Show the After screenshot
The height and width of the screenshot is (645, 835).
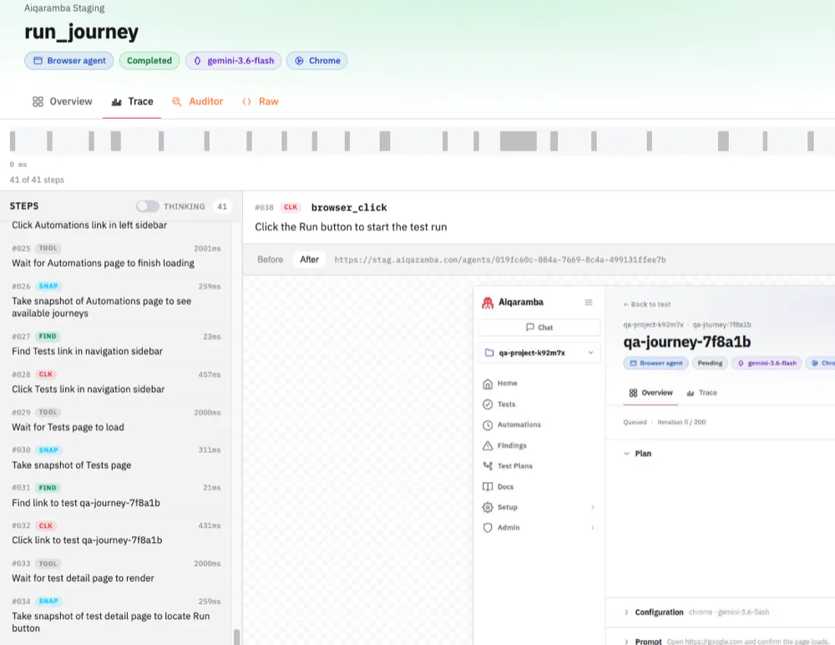click(x=310, y=260)
